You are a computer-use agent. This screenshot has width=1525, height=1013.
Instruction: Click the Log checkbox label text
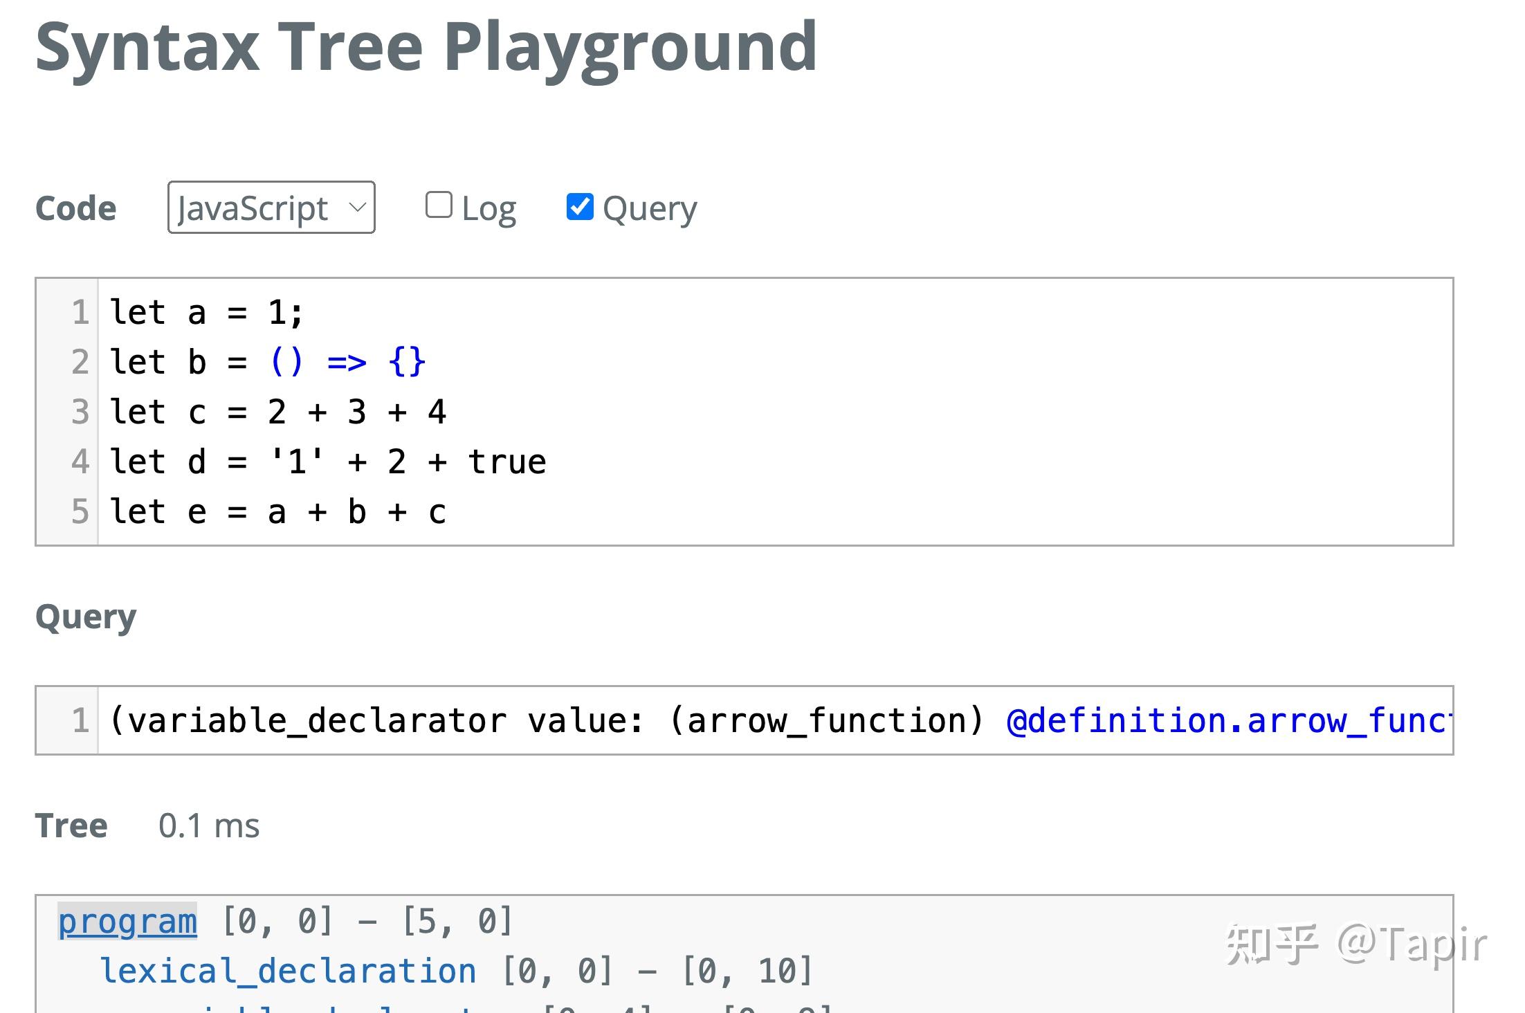tap(488, 209)
